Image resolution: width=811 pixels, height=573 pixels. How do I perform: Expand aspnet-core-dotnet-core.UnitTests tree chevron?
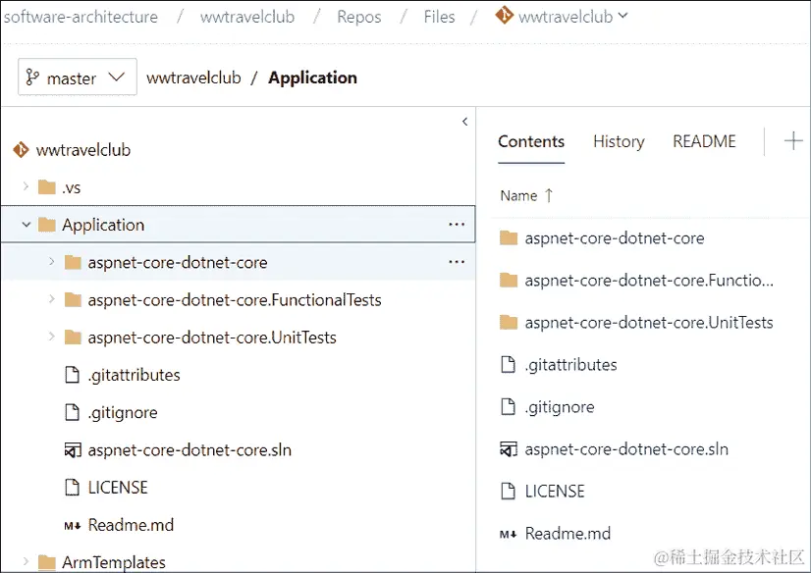[51, 338]
